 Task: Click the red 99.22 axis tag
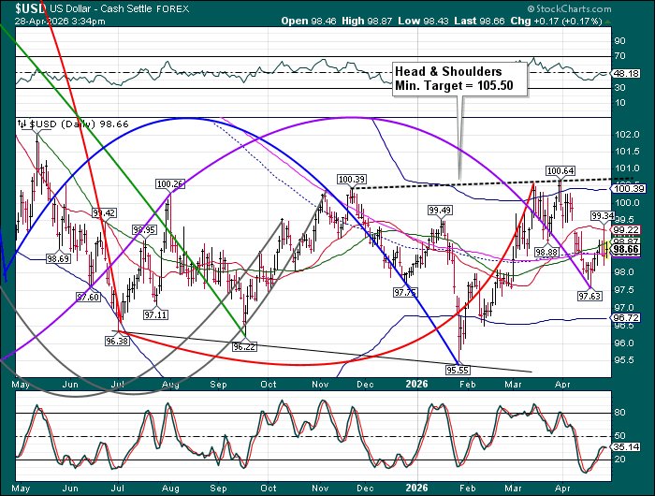tap(624, 229)
